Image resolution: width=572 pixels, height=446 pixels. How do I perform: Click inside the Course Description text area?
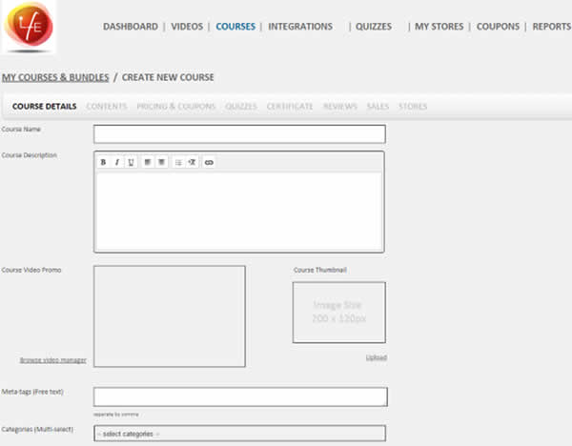click(x=239, y=212)
